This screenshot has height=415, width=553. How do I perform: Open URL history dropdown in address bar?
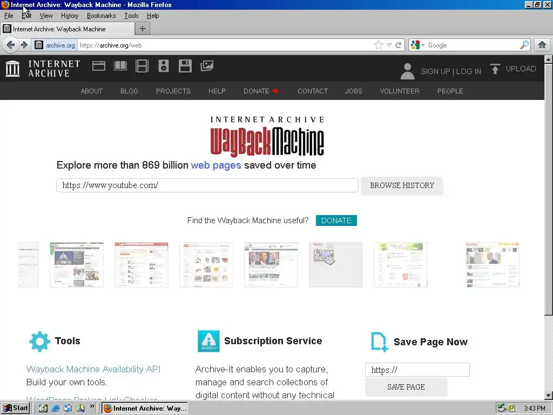click(x=389, y=45)
